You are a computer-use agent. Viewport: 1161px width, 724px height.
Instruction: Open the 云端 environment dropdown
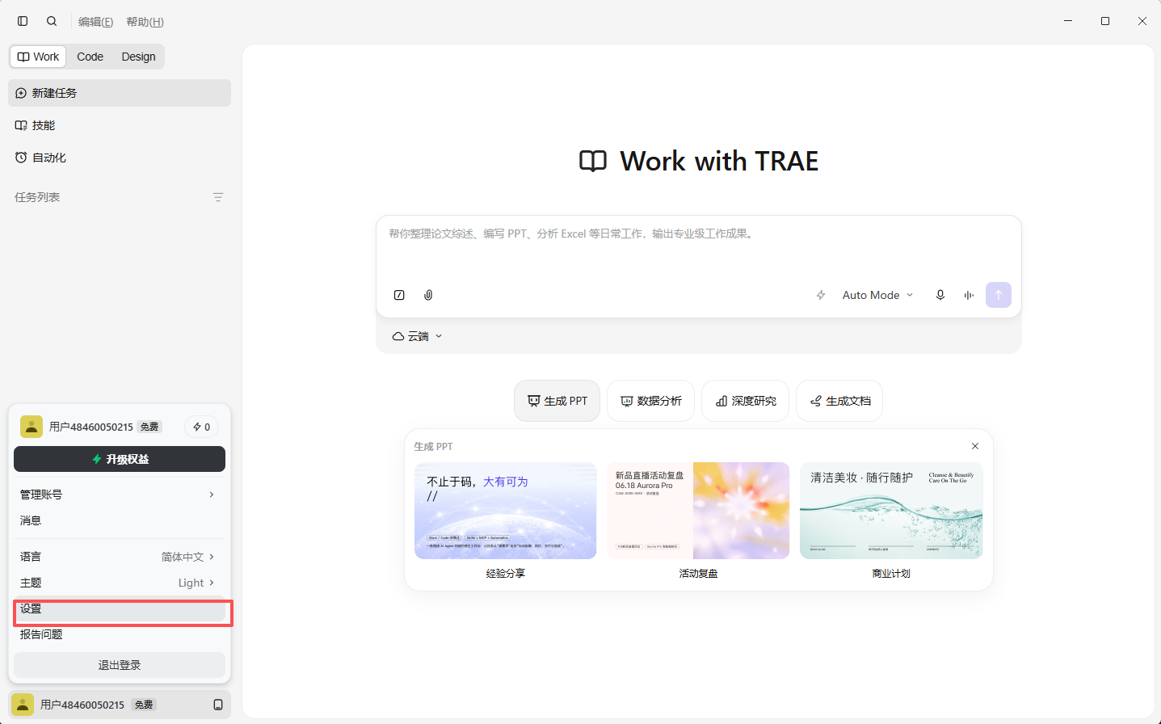click(417, 336)
